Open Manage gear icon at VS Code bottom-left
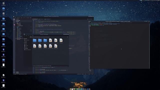The height and width of the screenshot is (90, 160). 14,72
